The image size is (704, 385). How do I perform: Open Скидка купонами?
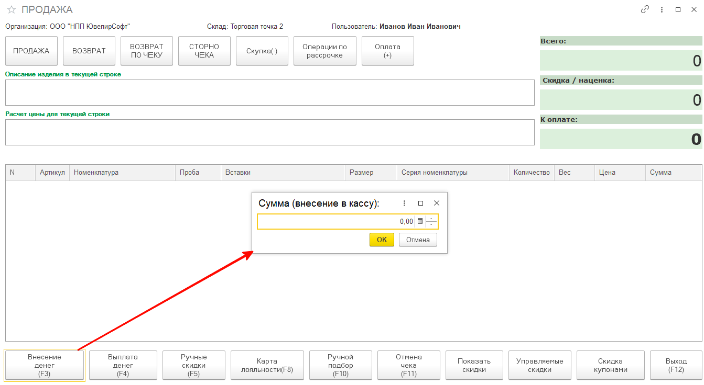click(x=610, y=365)
